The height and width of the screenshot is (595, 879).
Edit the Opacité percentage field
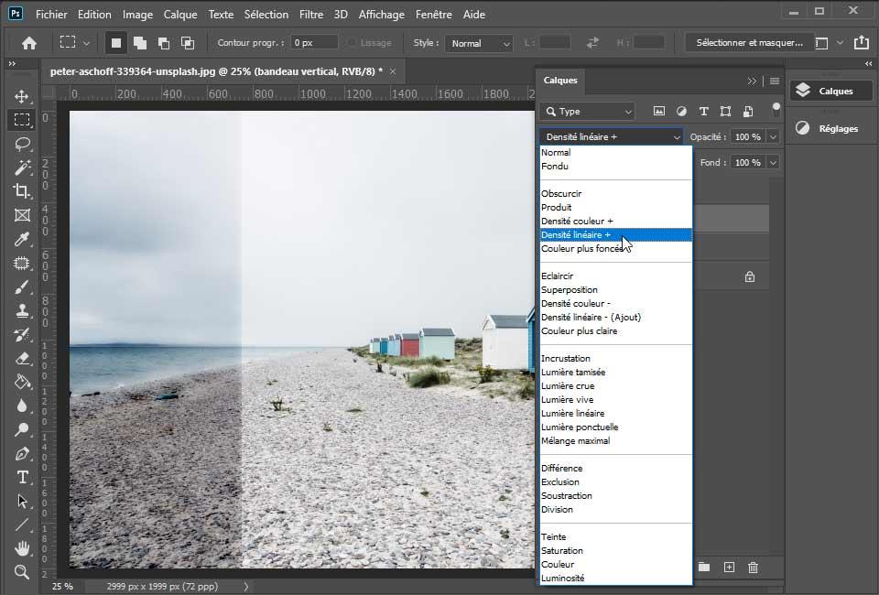pyautogui.click(x=748, y=136)
